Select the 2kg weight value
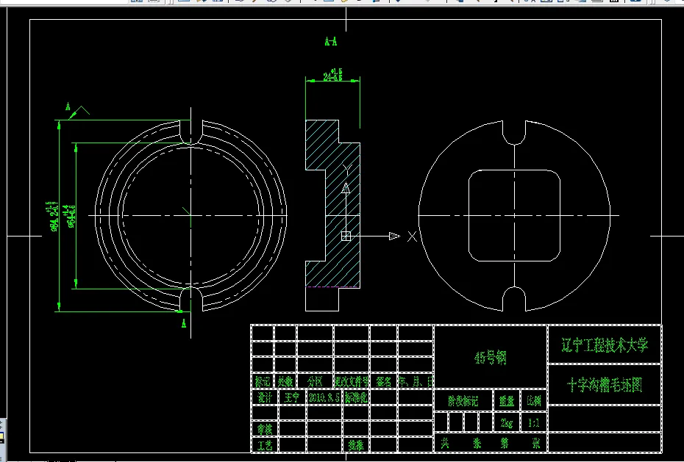 click(x=507, y=422)
